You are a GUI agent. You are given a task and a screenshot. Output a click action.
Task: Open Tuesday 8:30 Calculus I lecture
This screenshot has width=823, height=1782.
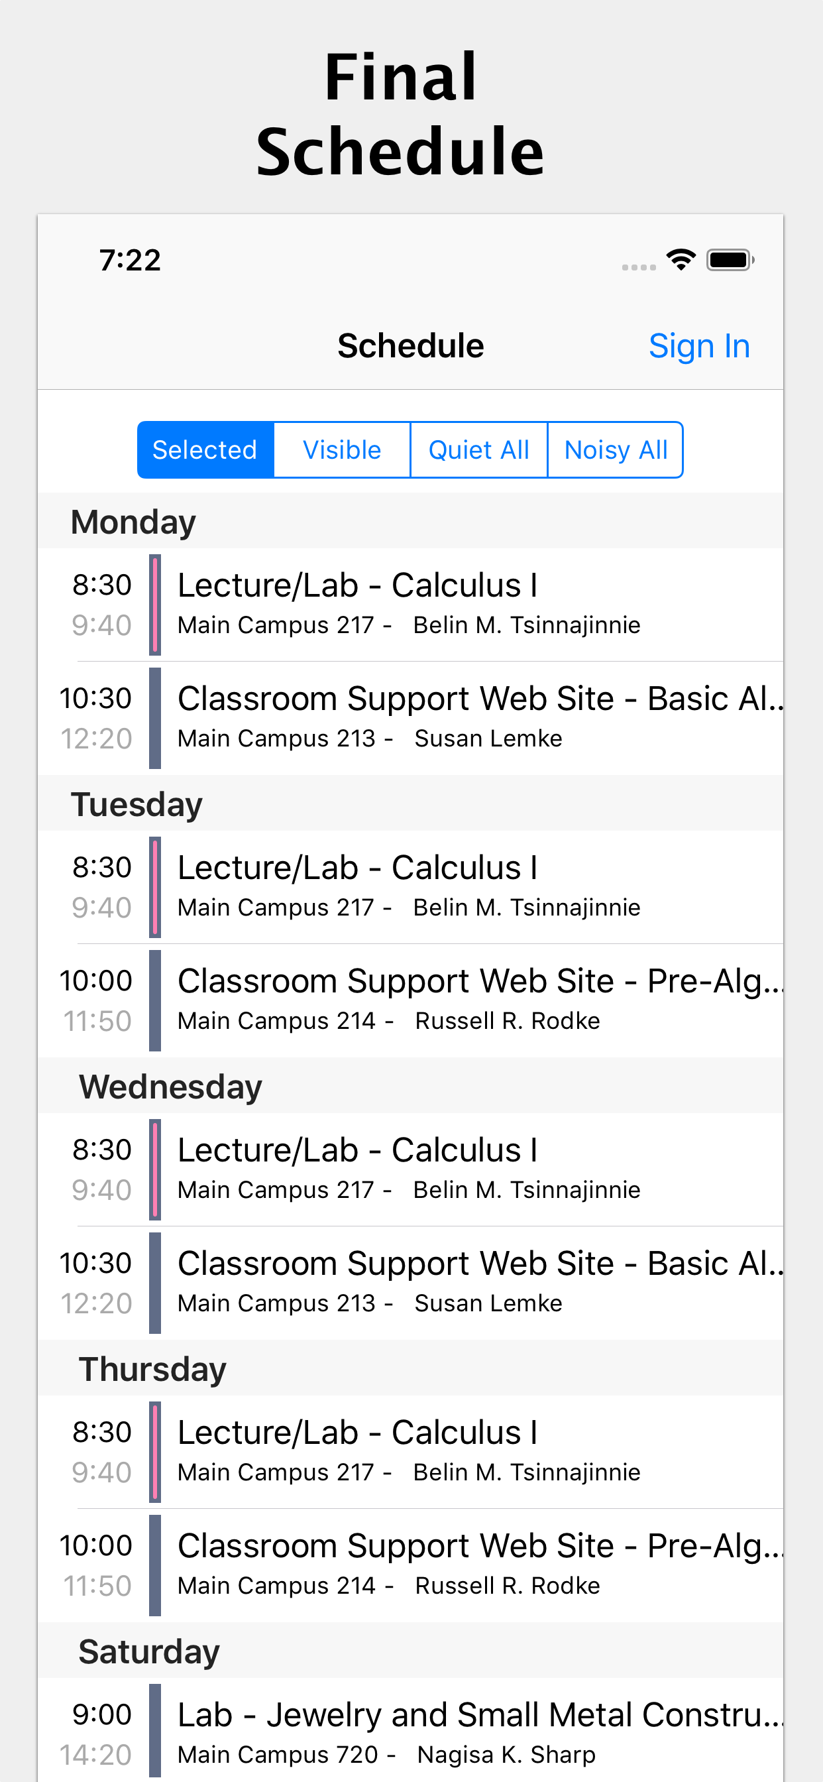coord(411,887)
